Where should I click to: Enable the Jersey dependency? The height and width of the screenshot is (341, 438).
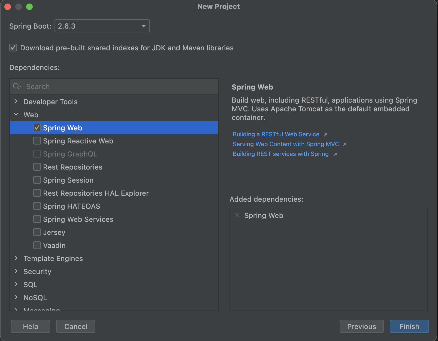(x=37, y=232)
